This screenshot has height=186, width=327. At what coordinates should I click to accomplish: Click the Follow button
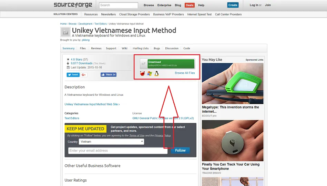181,150
